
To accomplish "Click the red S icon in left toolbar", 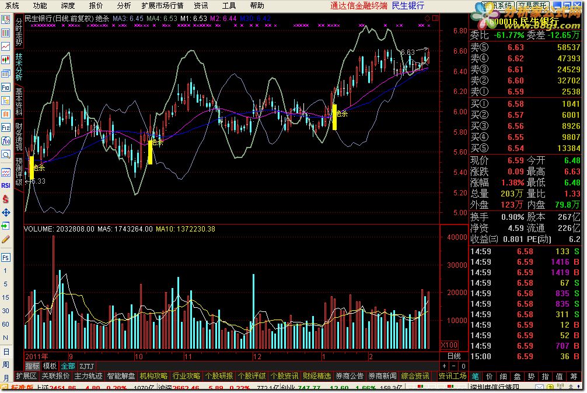I will 6,199.
